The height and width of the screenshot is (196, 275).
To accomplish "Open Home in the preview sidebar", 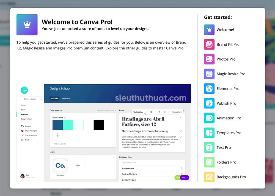I will (x=23, y=105).
